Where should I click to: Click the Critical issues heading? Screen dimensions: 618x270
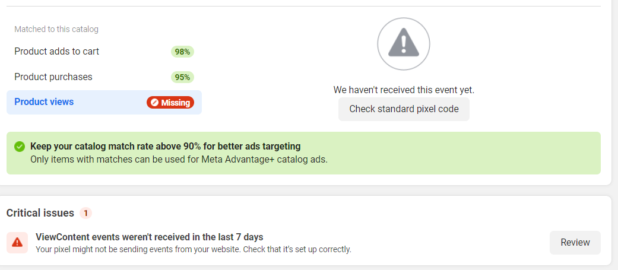click(x=40, y=213)
